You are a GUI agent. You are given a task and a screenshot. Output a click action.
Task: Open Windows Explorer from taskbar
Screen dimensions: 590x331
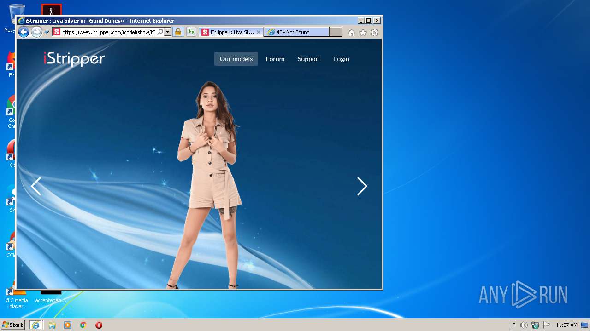coord(52,325)
